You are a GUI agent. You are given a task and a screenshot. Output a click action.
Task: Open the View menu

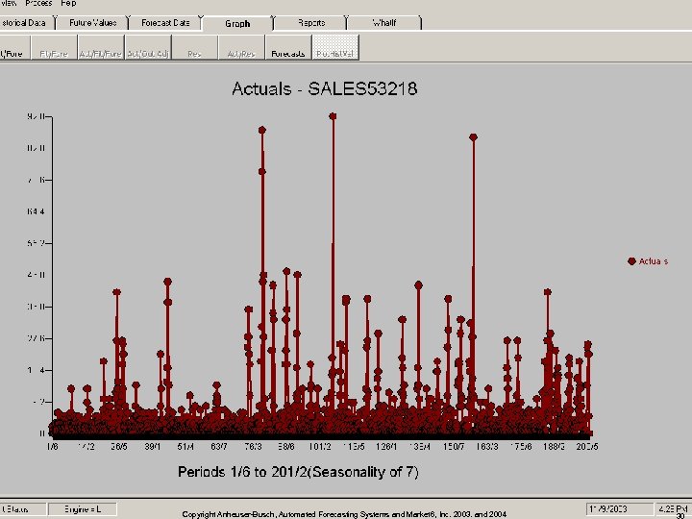(8, 3)
